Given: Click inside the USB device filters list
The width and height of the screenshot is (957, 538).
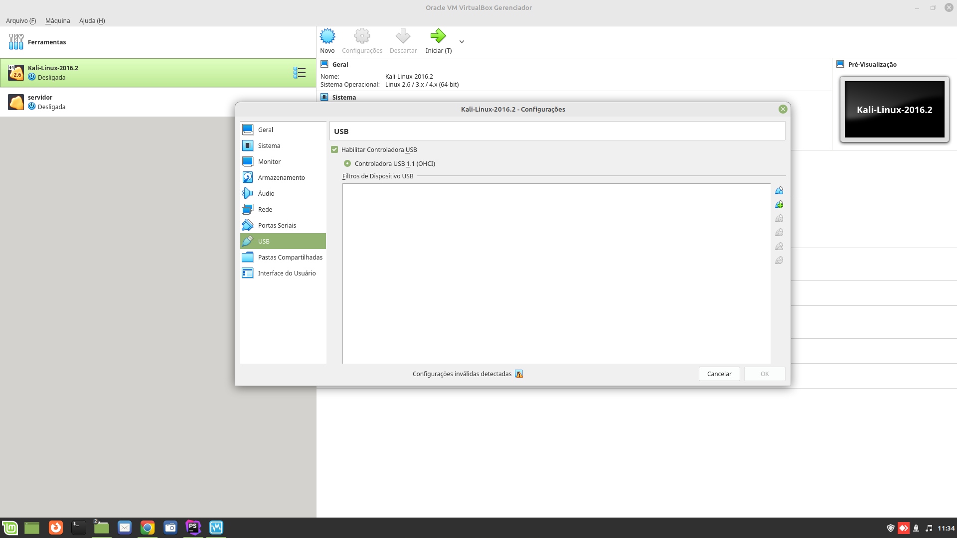Looking at the screenshot, I should (x=556, y=273).
